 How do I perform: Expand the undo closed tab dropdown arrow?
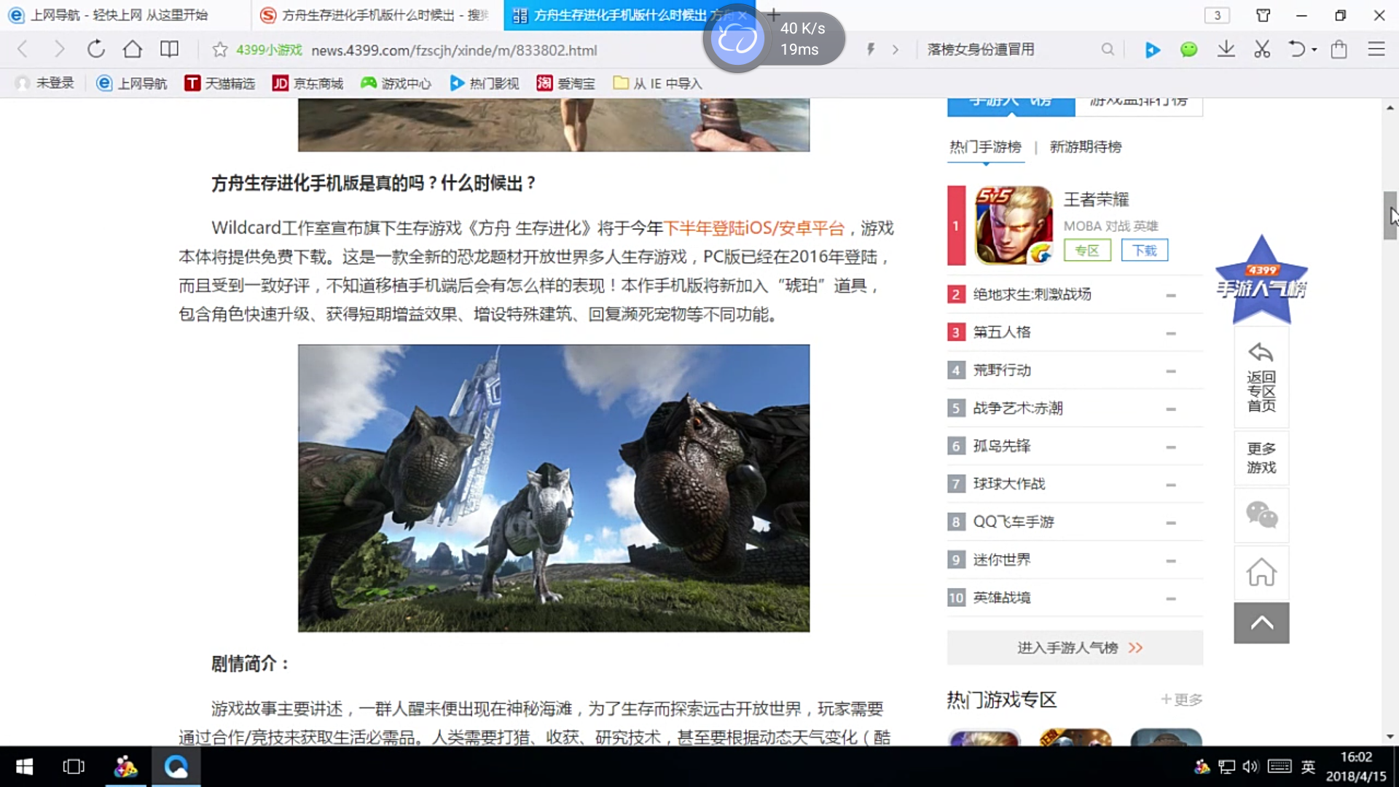pyautogui.click(x=1314, y=50)
